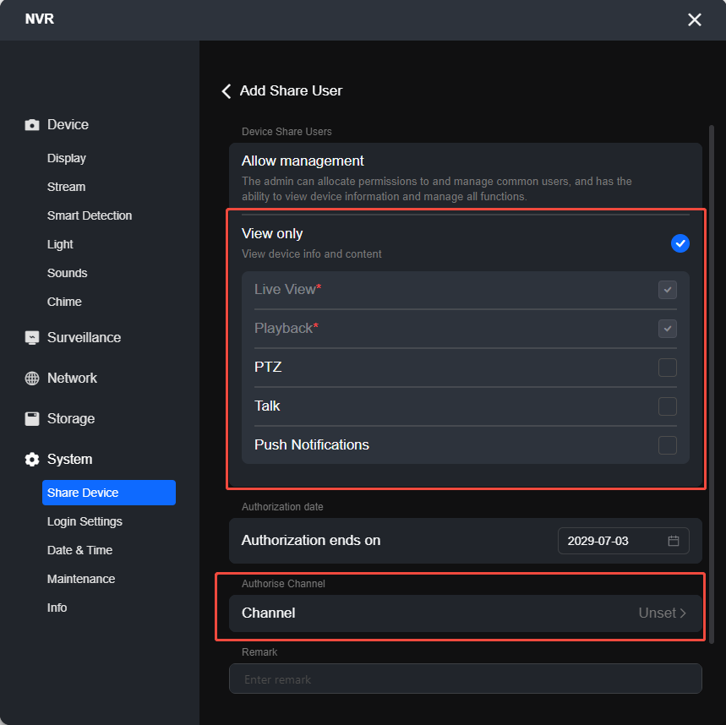
Task: Select Share Device in the sidebar
Action: point(109,493)
